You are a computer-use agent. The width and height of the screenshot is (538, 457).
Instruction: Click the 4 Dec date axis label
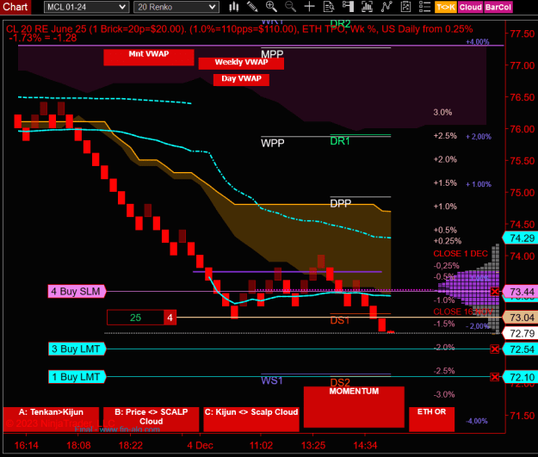tap(200, 445)
